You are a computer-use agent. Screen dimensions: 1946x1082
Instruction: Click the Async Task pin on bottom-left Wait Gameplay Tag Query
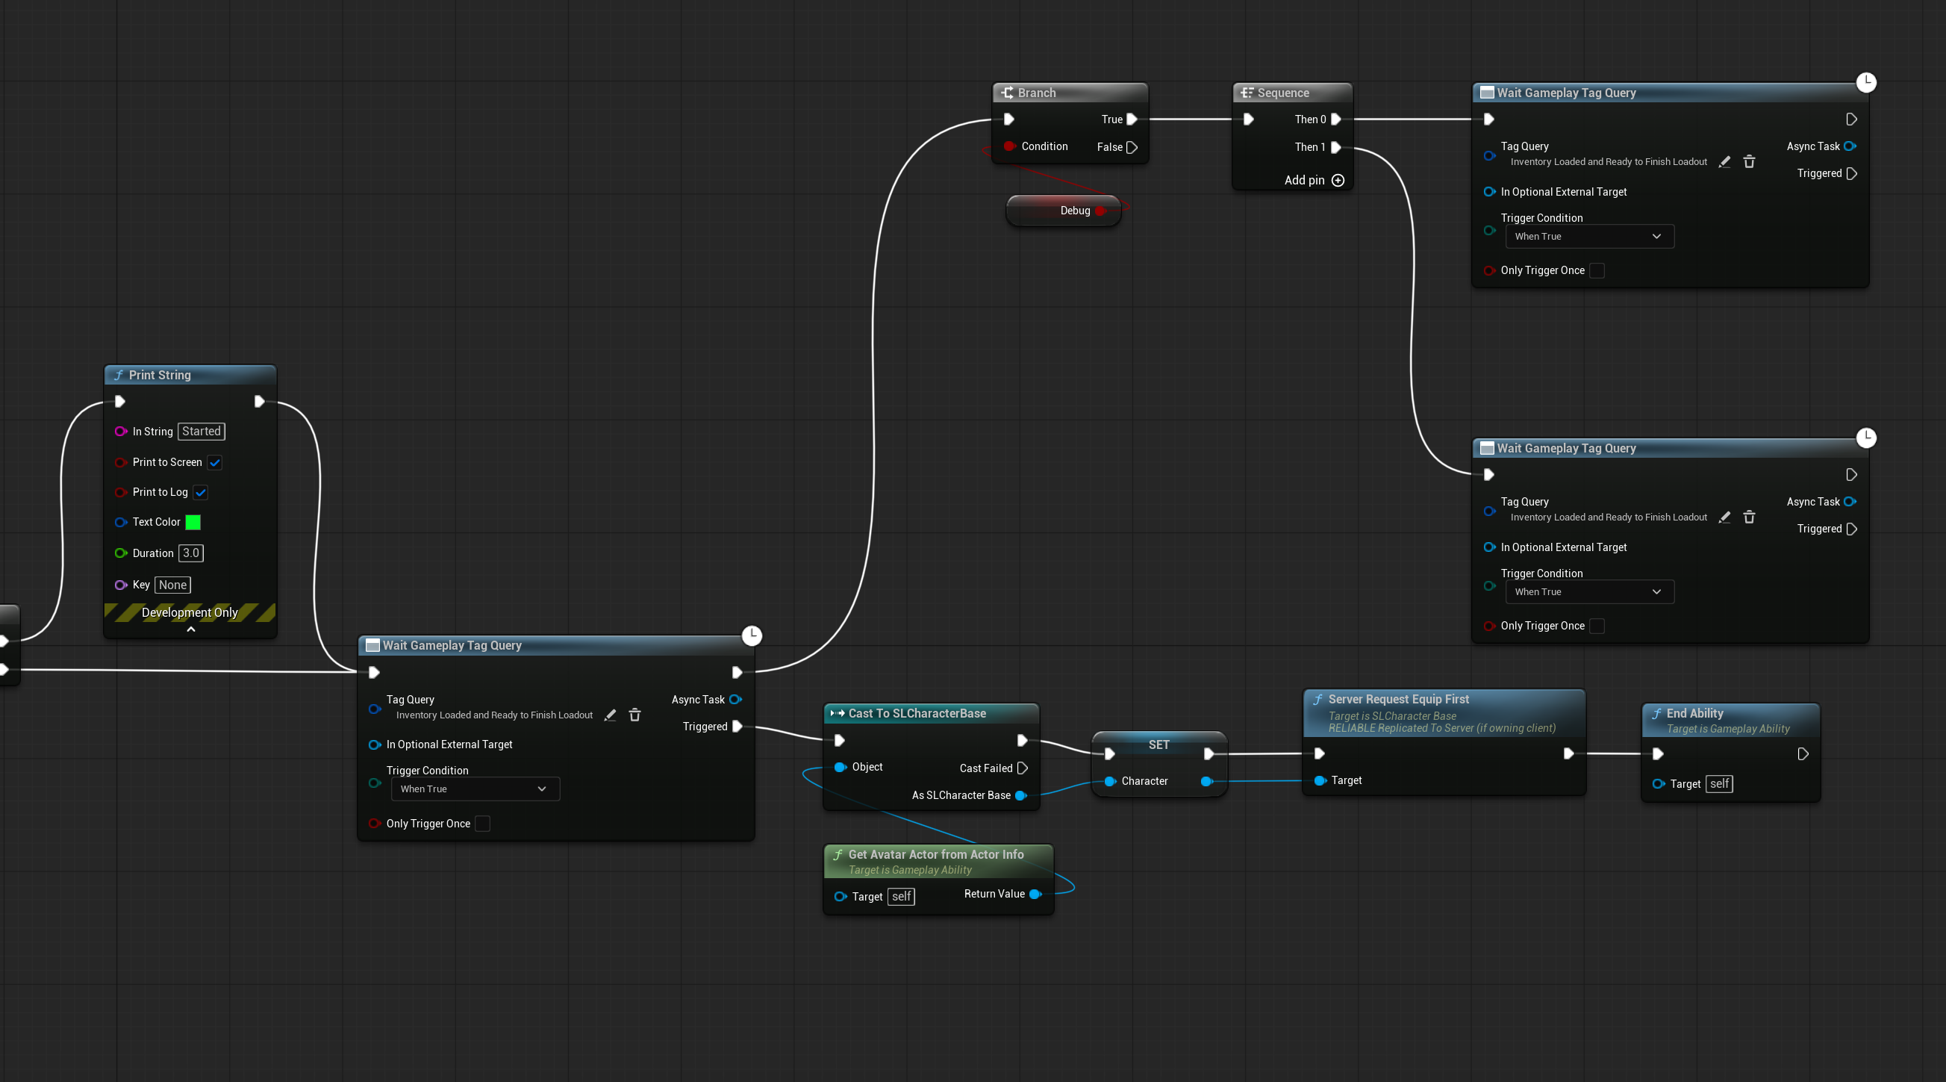point(735,700)
